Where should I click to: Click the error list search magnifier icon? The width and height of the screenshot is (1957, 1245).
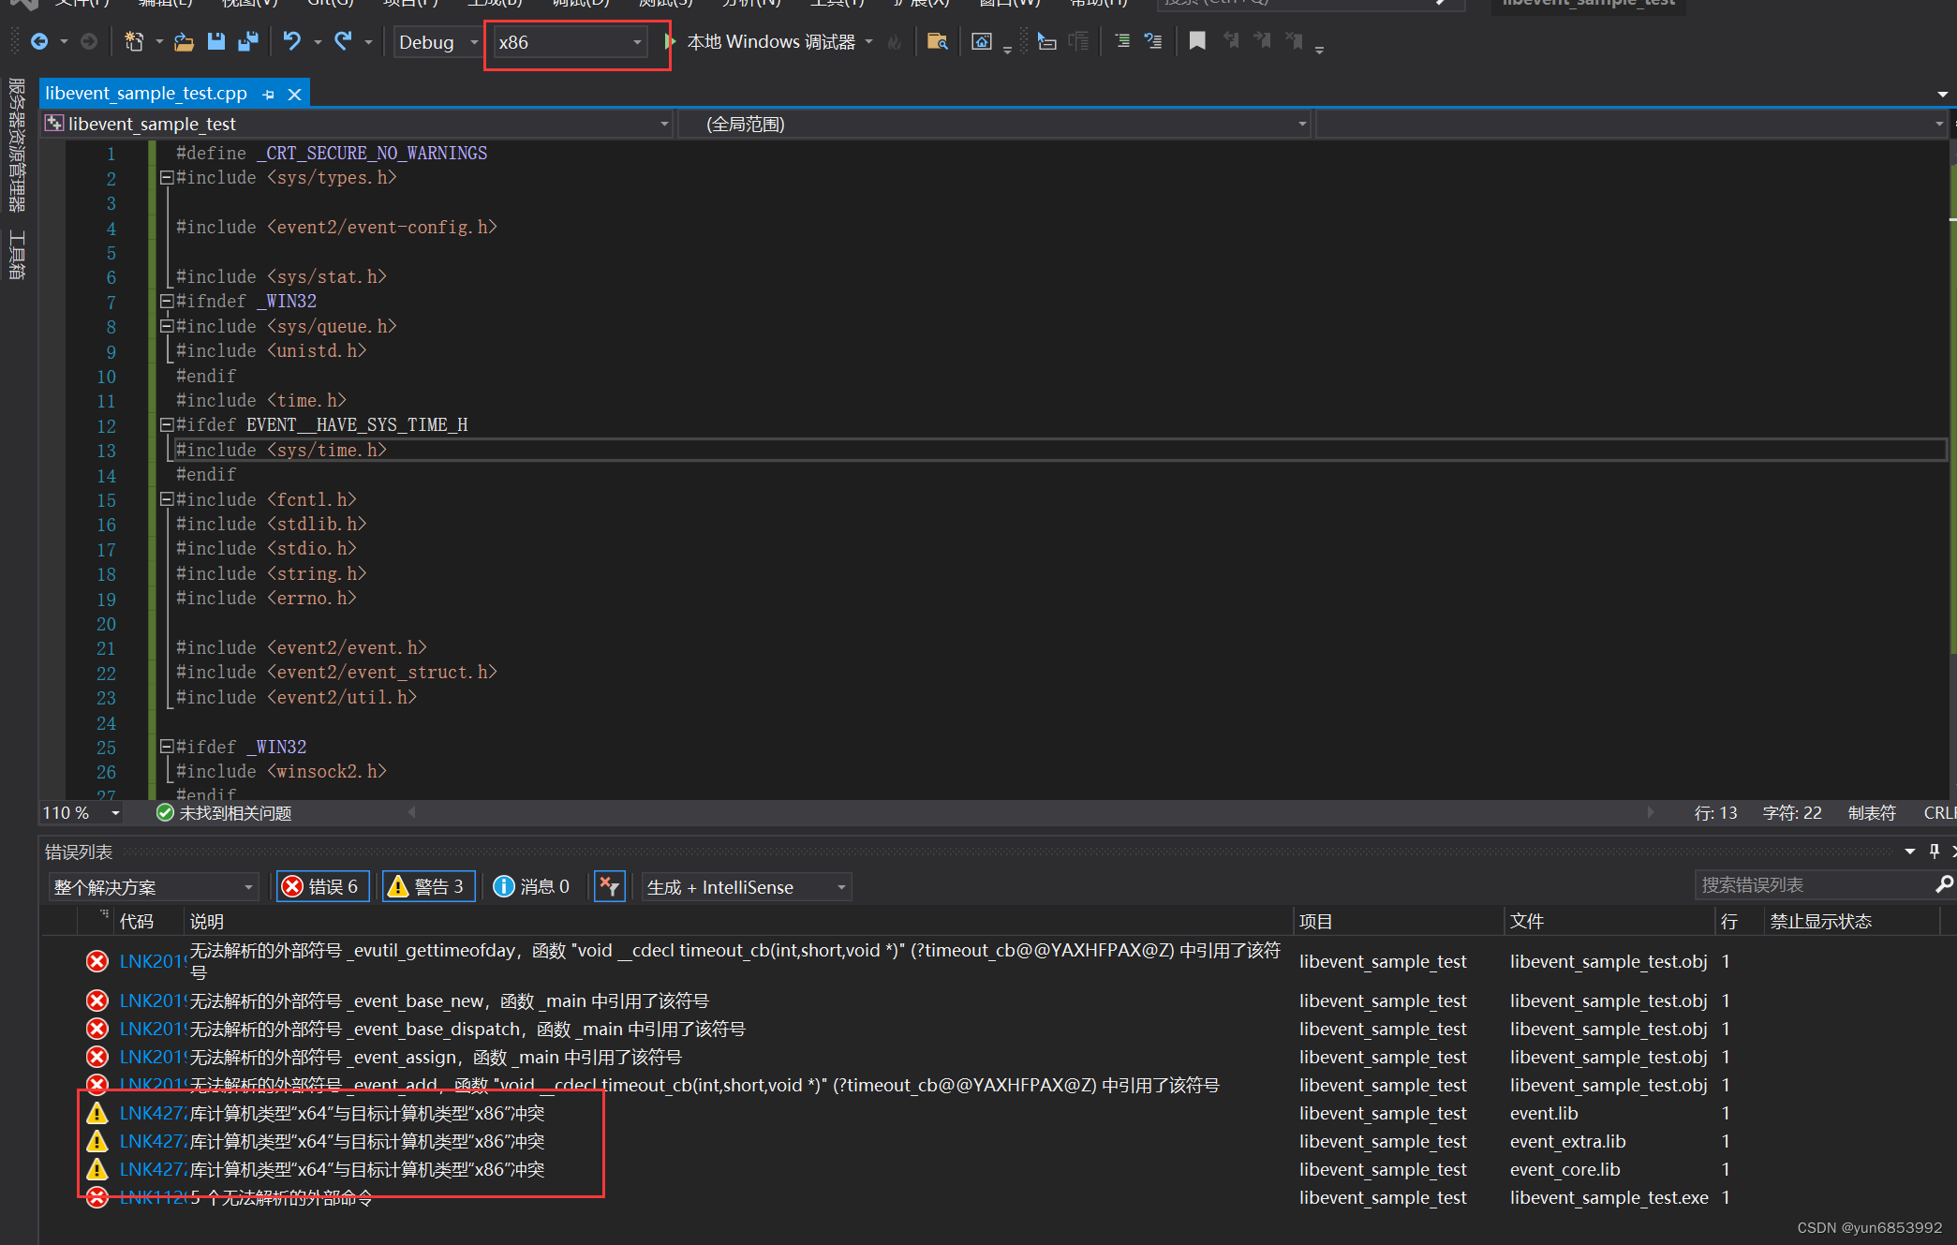1944,884
